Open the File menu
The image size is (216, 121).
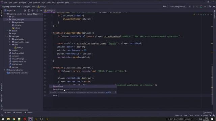(6, 2)
